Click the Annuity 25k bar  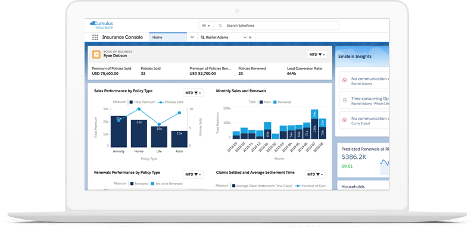point(118,131)
